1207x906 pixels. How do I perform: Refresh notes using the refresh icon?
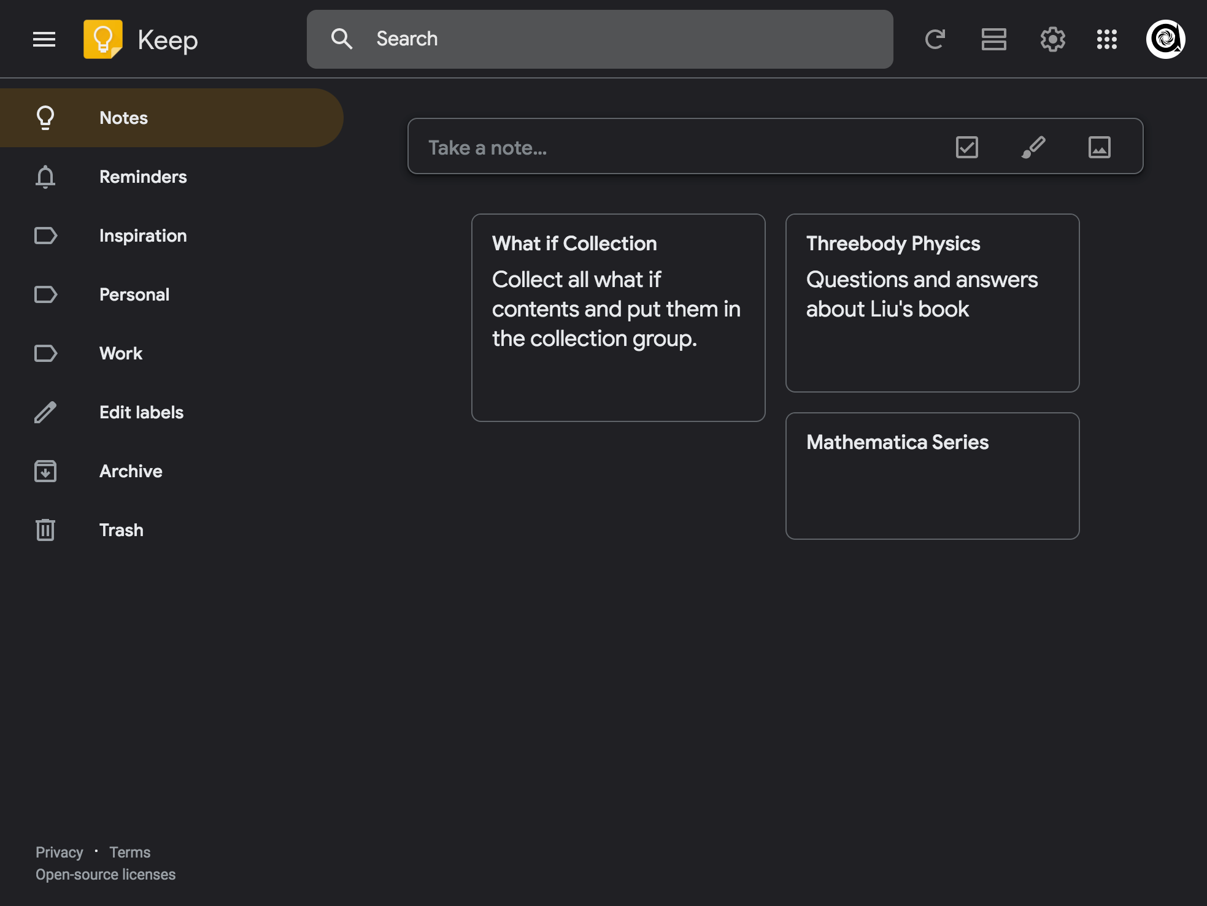tap(935, 39)
